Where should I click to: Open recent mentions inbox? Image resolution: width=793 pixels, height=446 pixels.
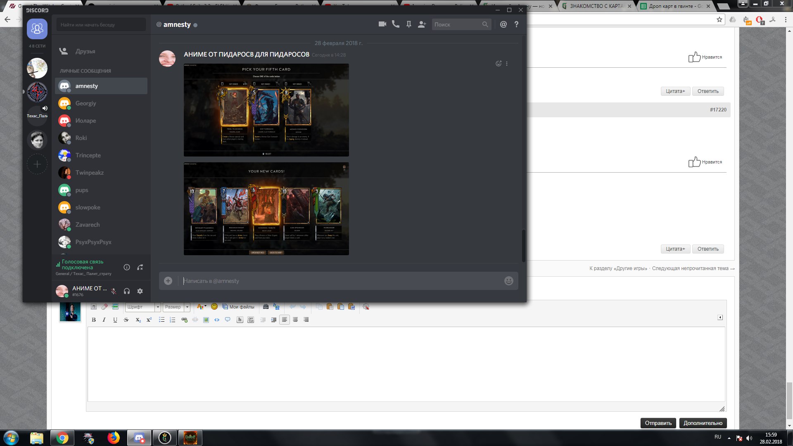503,24
